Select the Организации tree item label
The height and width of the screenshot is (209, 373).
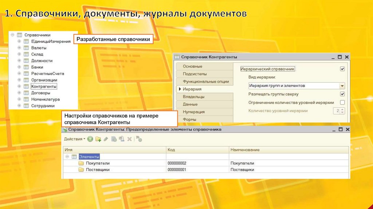point(44,80)
